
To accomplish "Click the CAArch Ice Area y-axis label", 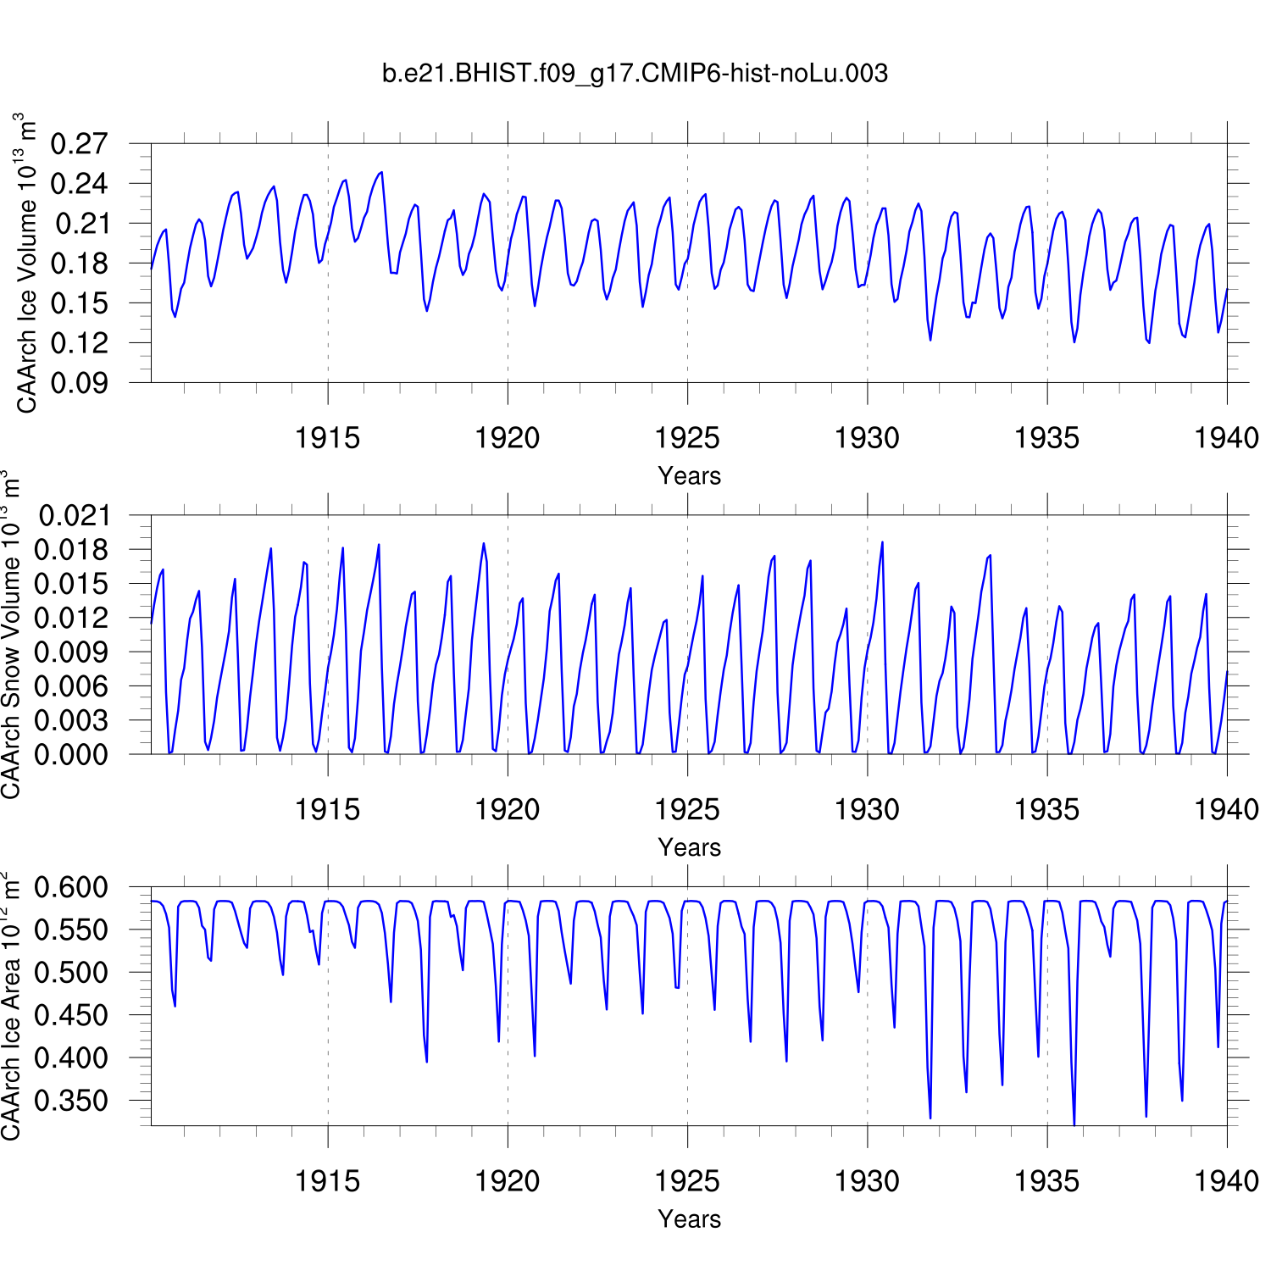I will (12, 1006).
